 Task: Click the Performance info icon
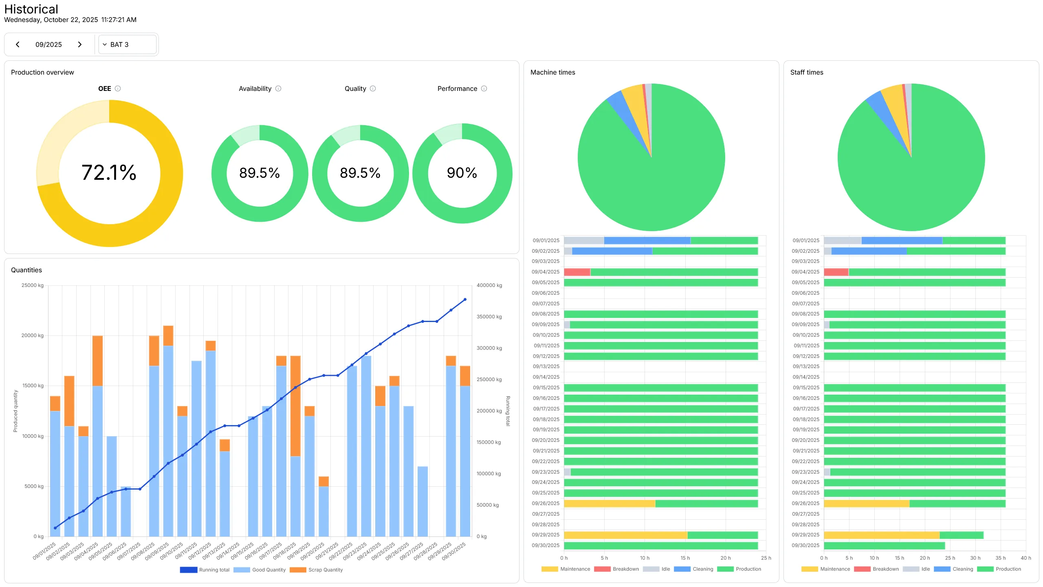(x=484, y=88)
